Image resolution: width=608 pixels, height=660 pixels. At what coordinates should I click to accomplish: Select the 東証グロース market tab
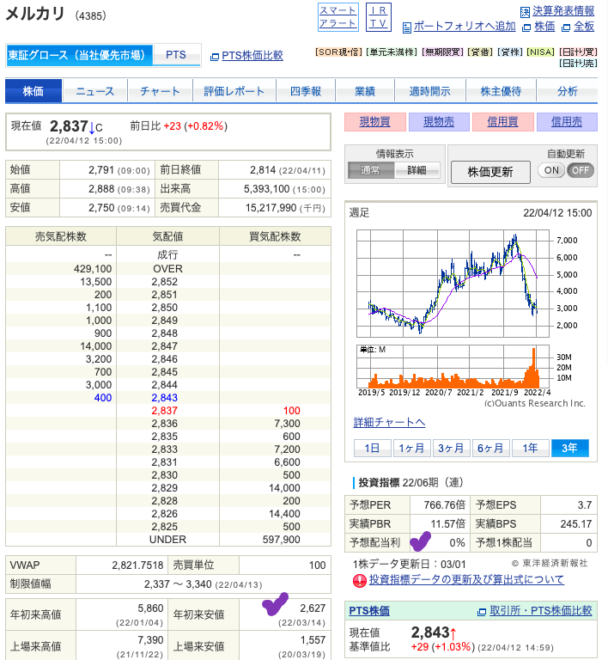point(80,55)
